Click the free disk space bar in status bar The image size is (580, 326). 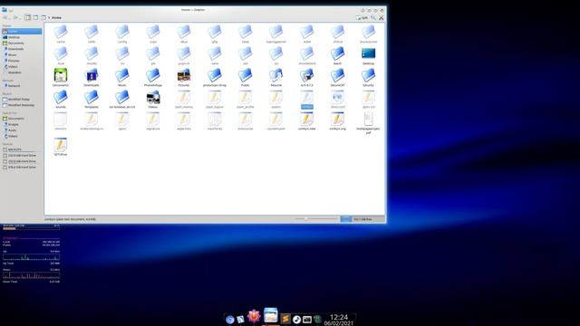[x=362, y=219]
